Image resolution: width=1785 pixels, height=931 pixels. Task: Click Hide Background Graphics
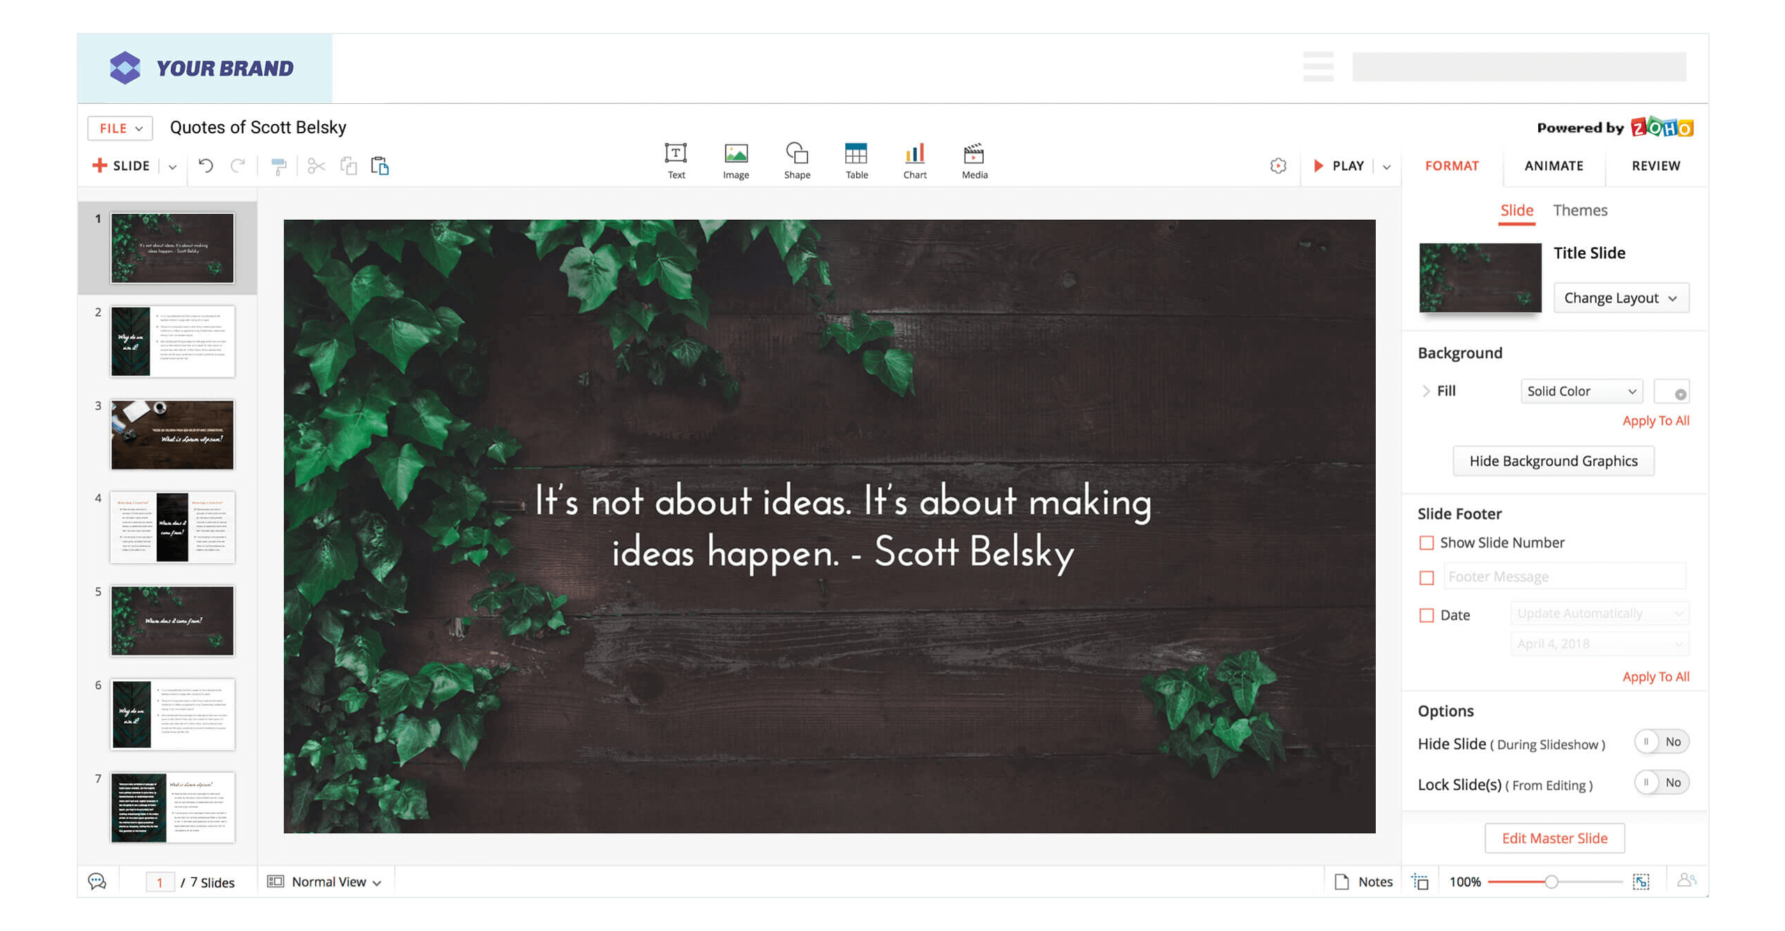[x=1553, y=460]
